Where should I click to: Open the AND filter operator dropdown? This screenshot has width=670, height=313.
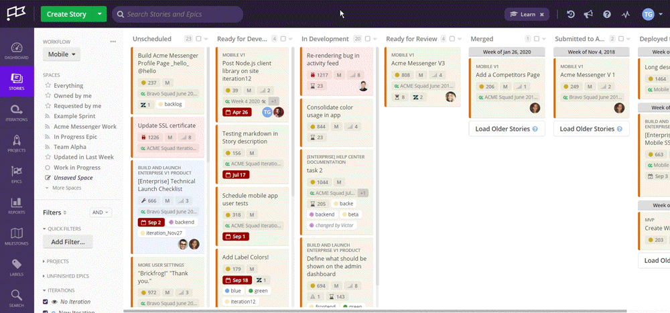click(x=100, y=212)
